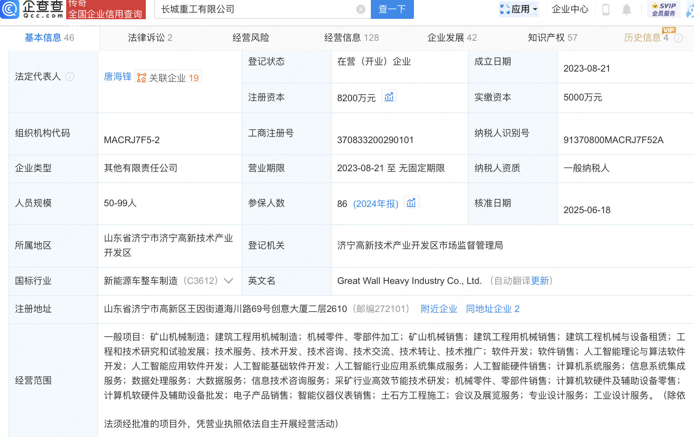Open 同地址企业 2 link

tap(493, 309)
